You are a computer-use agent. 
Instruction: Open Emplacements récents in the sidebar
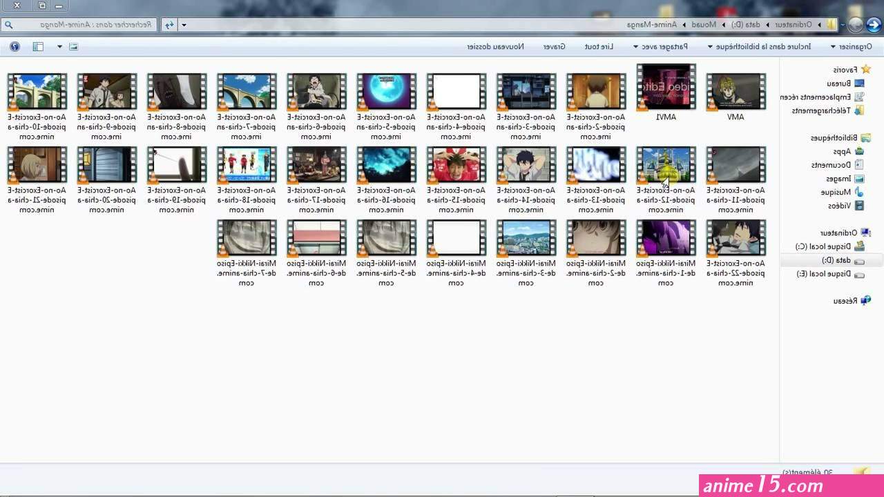[x=822, y=97]
